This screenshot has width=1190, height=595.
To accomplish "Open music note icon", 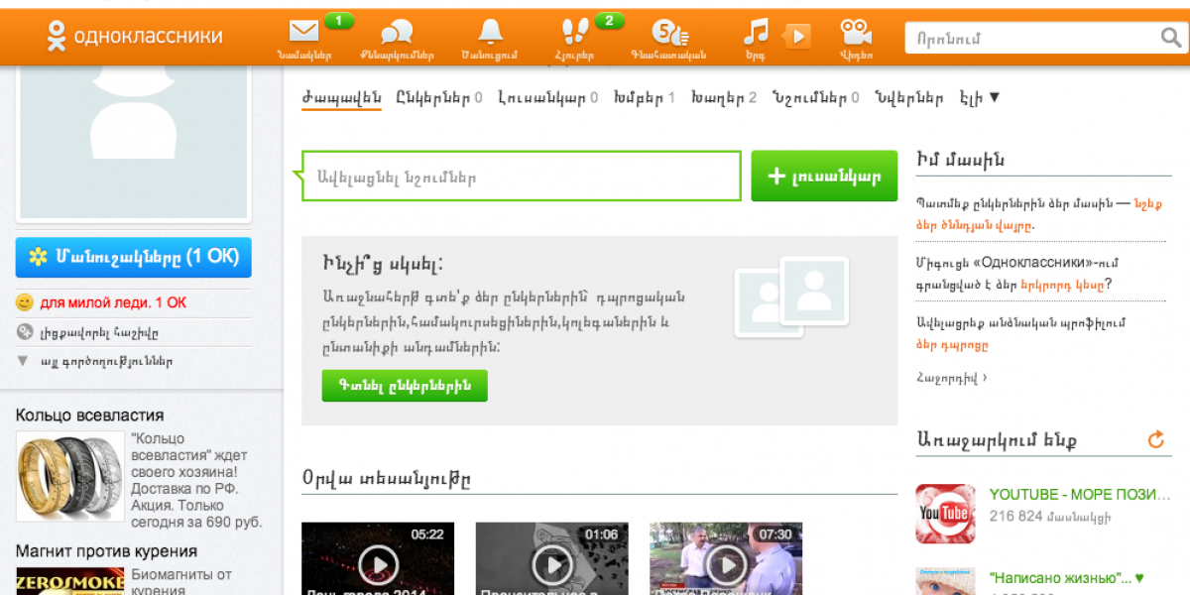I will coord(757,33).
